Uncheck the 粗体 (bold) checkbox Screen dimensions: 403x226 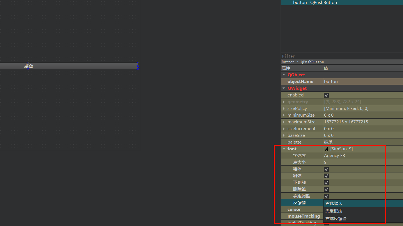(326, 169)
